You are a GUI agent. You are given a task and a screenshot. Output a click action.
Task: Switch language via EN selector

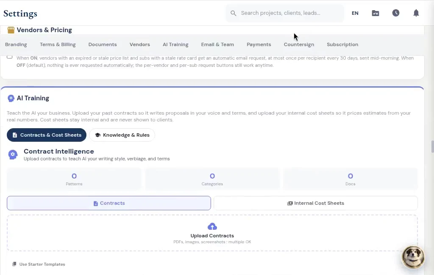(x=355, y=13)
